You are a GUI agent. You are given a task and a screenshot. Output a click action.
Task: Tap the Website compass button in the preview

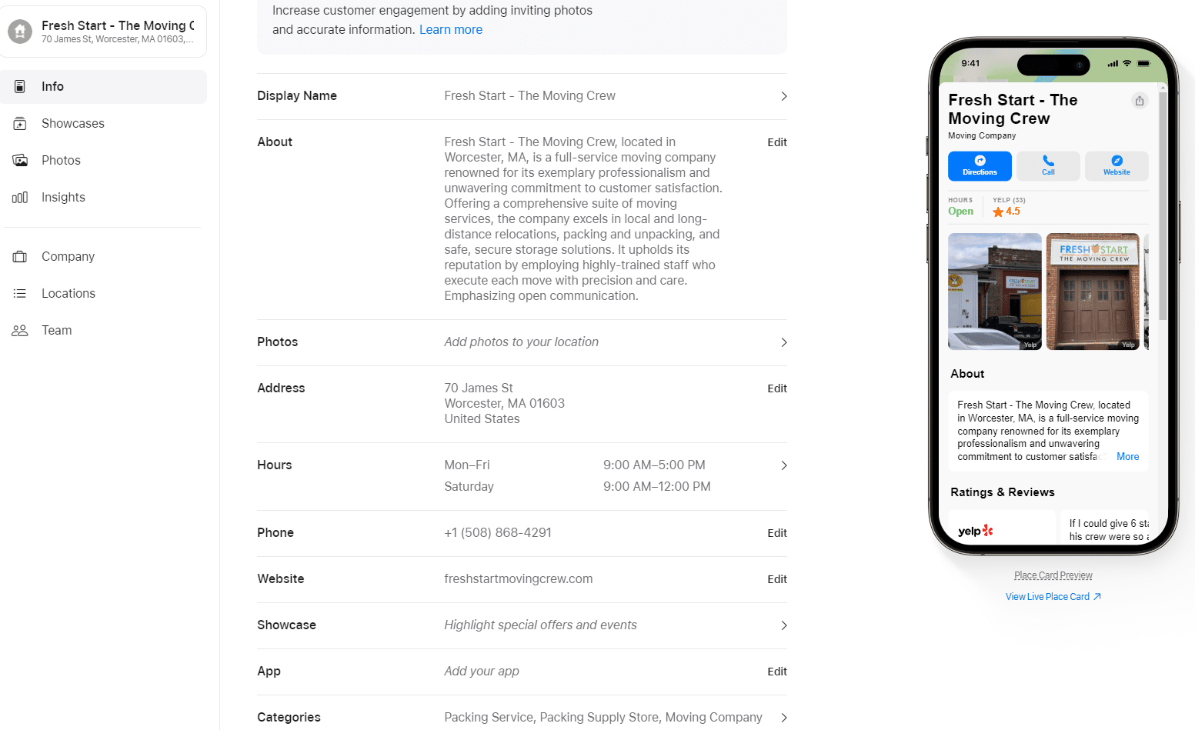tap(1117, 165)
